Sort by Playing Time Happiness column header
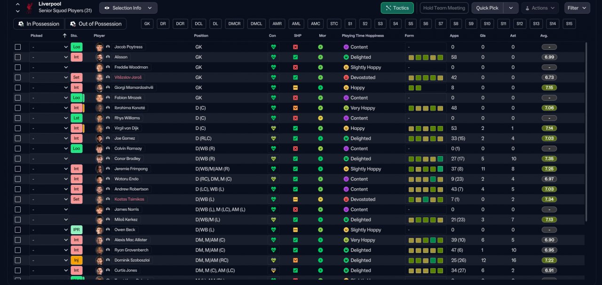 (363, 36)
